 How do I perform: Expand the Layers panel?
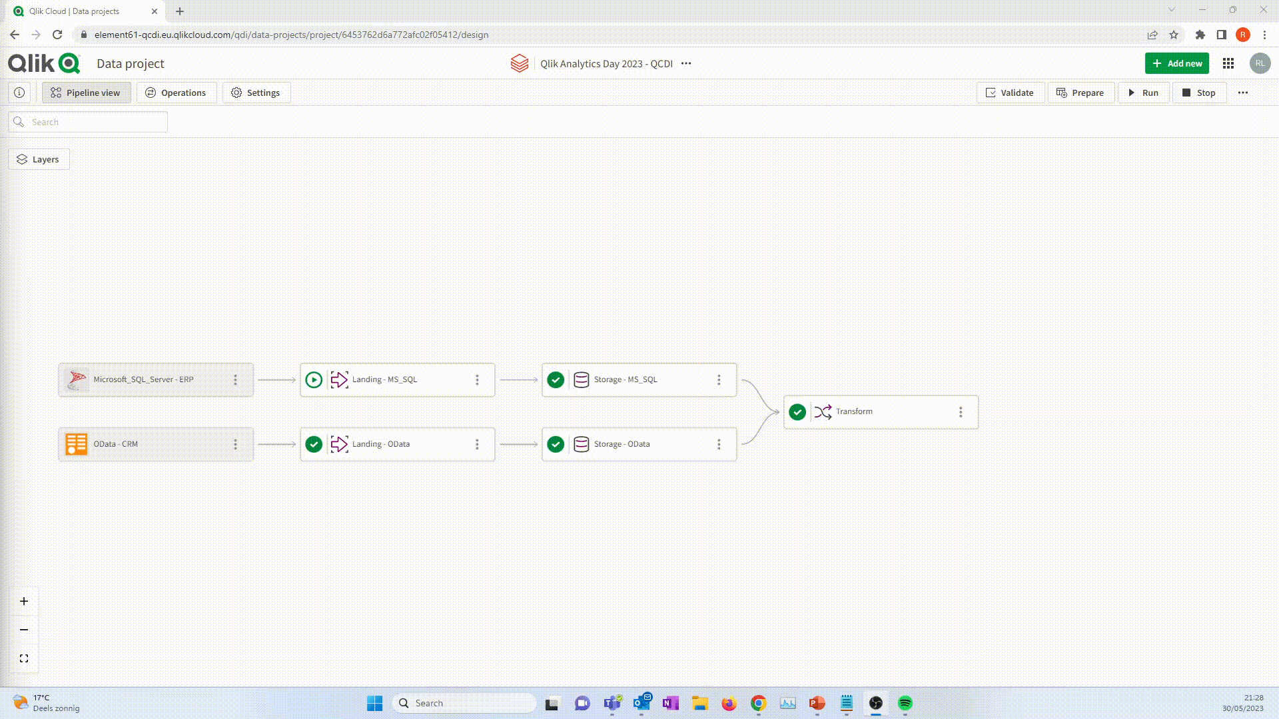(x=39, y=159)
